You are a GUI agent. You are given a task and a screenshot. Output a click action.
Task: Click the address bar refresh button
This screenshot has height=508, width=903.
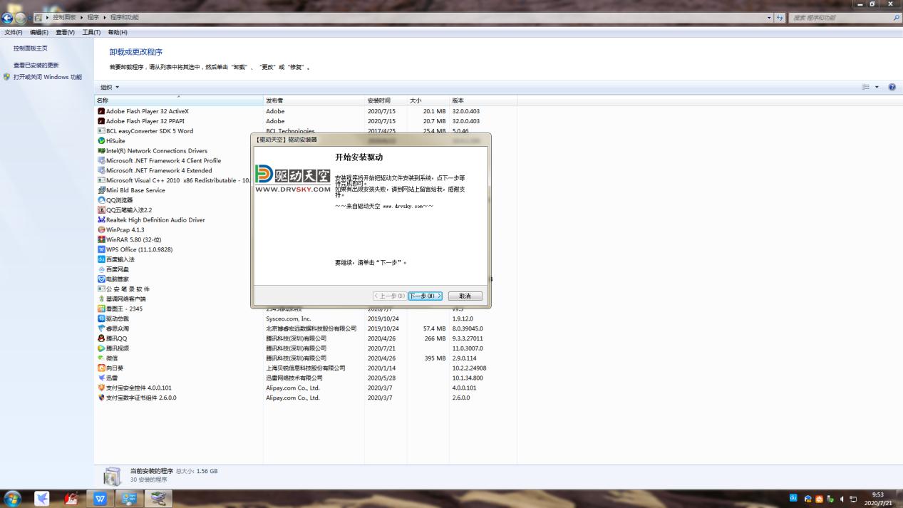tap(780, 17)
